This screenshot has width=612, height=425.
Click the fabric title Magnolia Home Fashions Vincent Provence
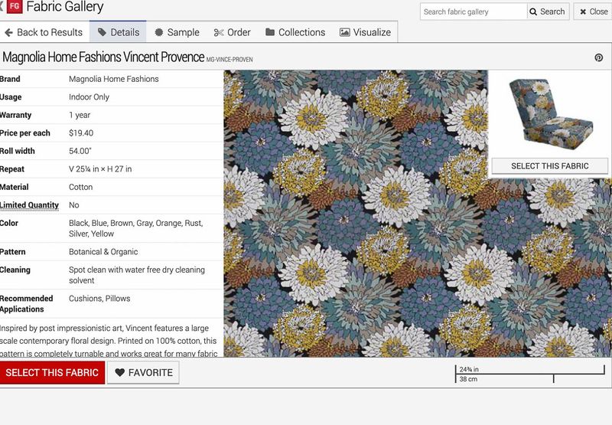point(103,57)
